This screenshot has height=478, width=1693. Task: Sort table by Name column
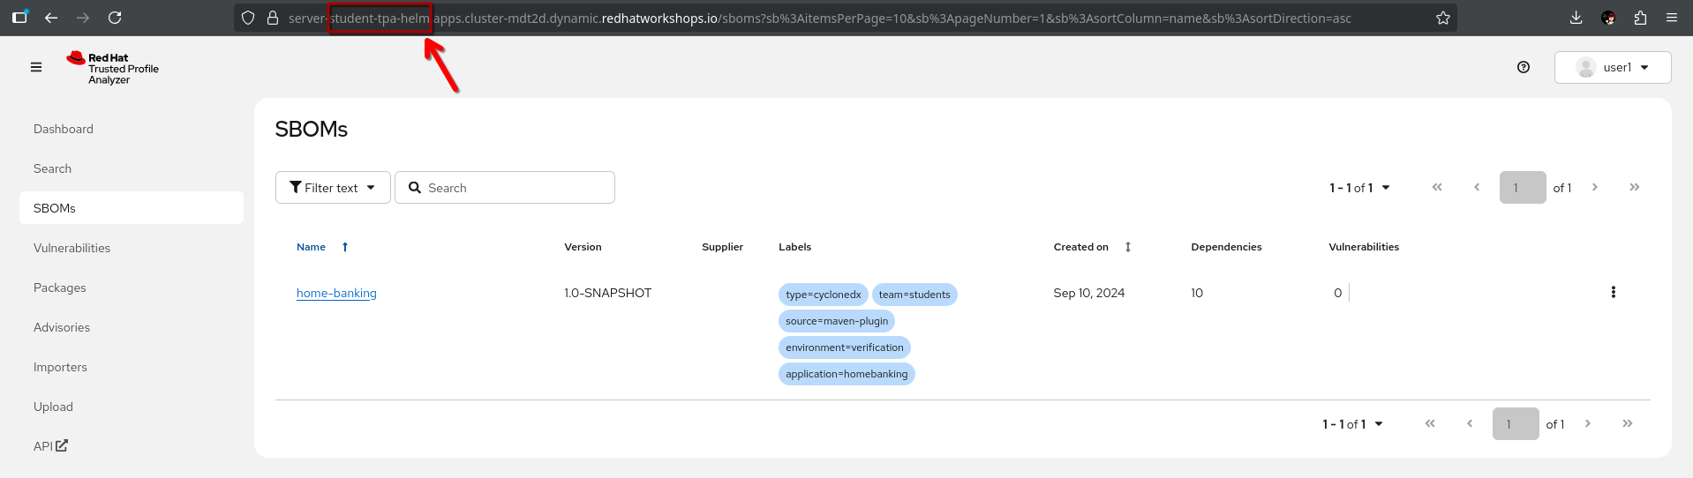[x=312, y=247]
